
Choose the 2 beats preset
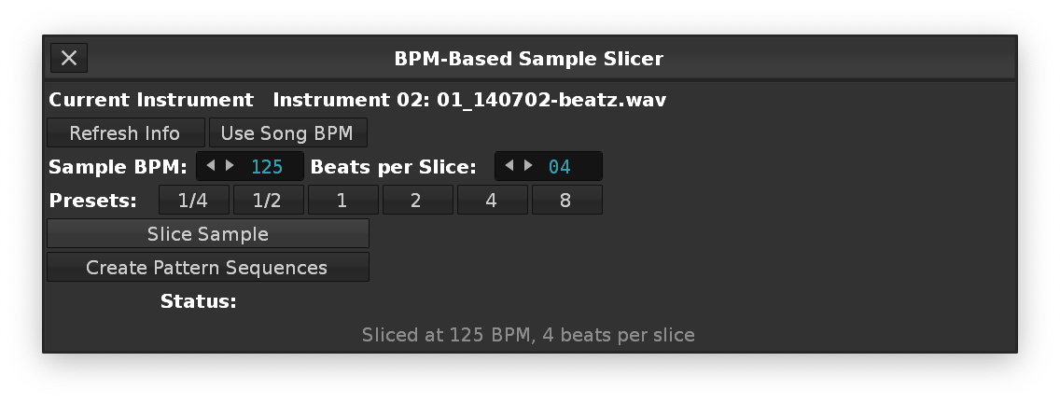pyautogui.click(x=417, y=201)
